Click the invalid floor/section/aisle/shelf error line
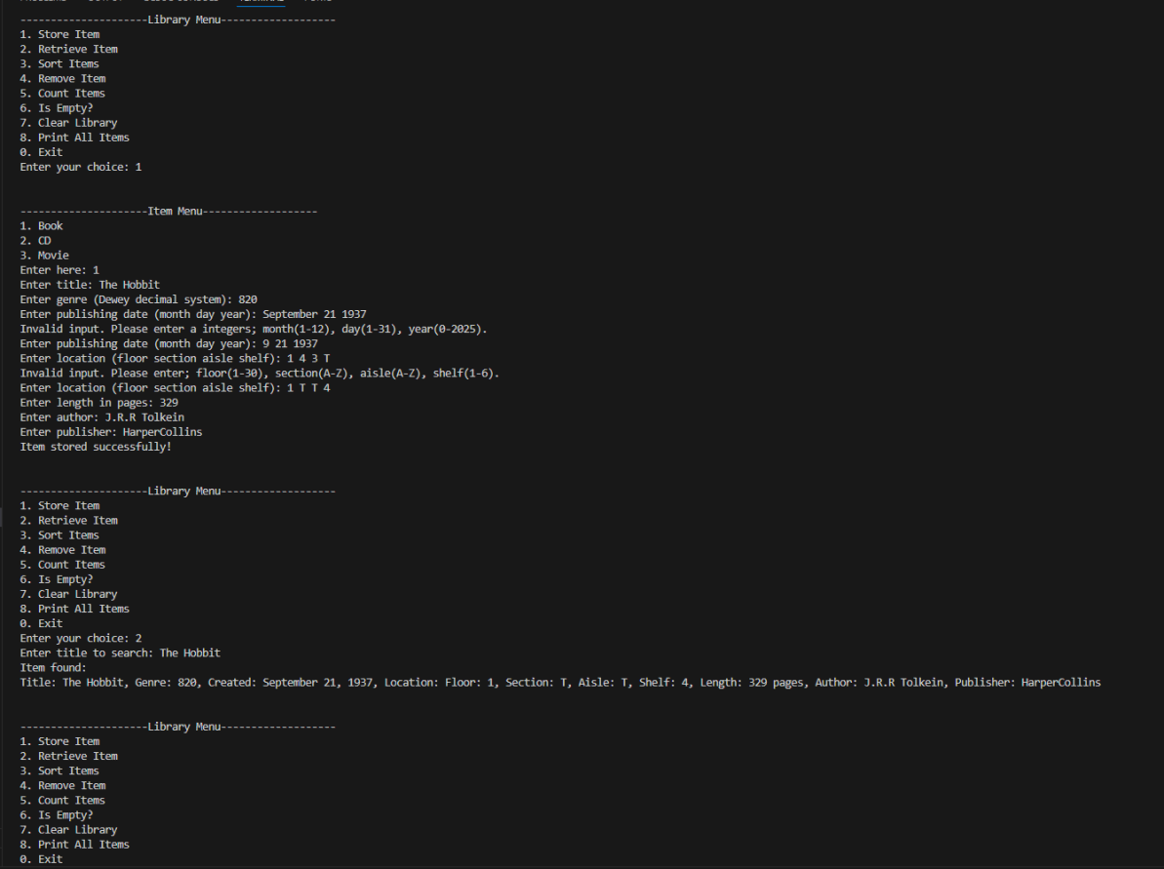 click(x=260, y=373)
